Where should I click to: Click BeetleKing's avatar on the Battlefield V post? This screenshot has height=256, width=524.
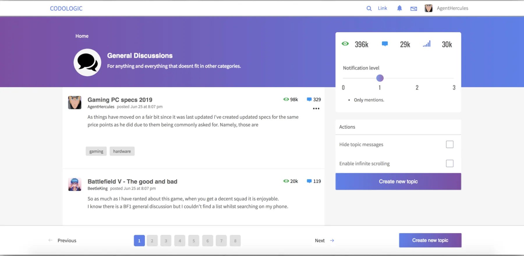pyautogui.click(x=75, y=185)
